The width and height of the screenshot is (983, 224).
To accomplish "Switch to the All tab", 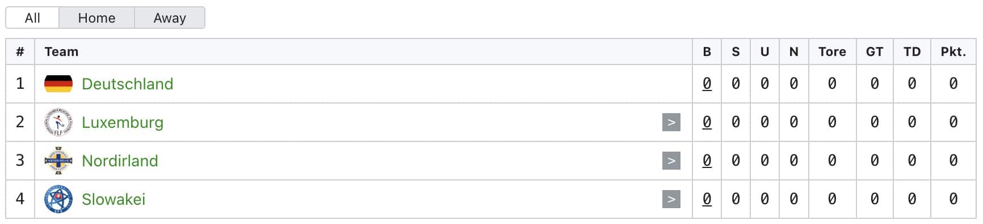I will click(x=32, y=18).
